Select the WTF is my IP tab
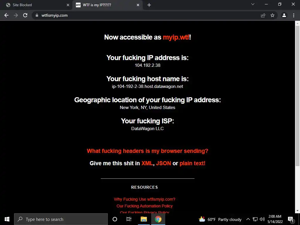 point(107,5)
